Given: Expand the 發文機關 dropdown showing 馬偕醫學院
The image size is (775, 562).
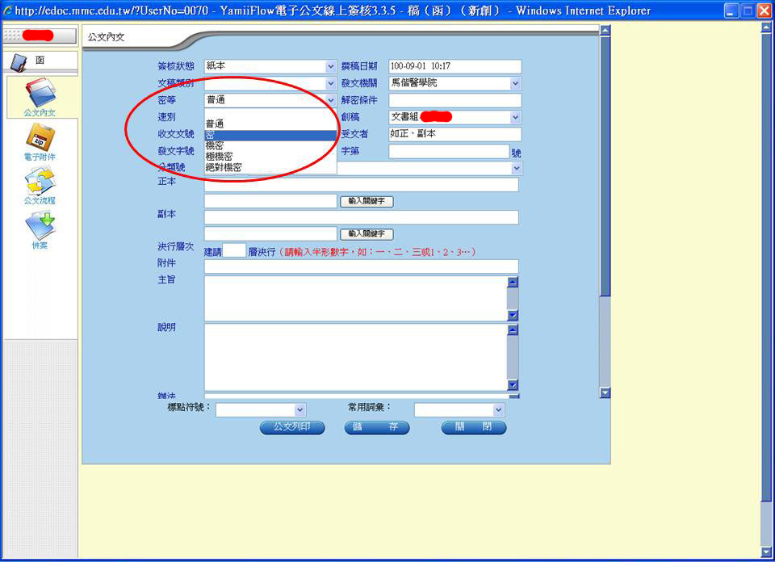Looking at the screenshot, I should click(x=516, y=83).
